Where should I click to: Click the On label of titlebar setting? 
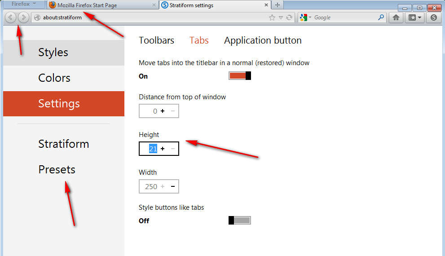[143, 76]
